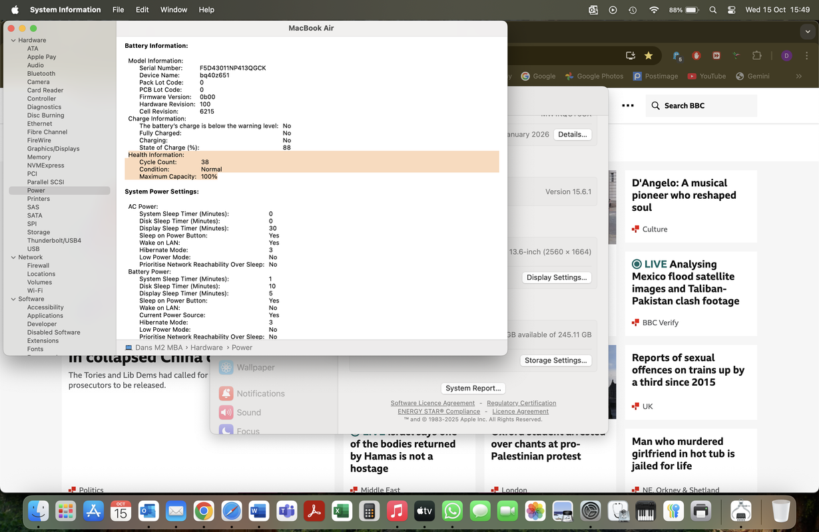The image size is (819, 532).
Task: Open the Calendar app in the Dock
Action: pos(121,511)
